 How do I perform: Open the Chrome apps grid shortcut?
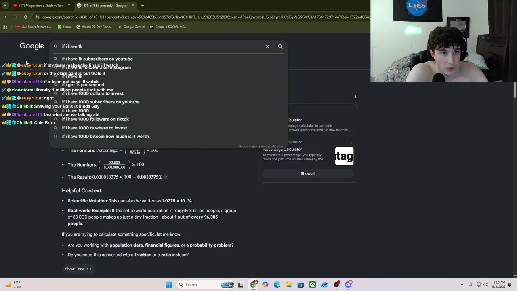pyautogui.click(x=5, y=27)
